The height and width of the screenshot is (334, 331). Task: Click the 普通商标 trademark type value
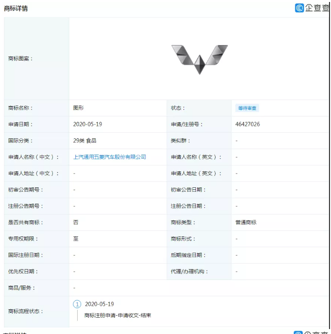[246, 223]
